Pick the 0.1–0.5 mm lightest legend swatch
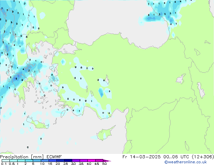This screenshot has height=165, width=214. (x=6, y=161)
